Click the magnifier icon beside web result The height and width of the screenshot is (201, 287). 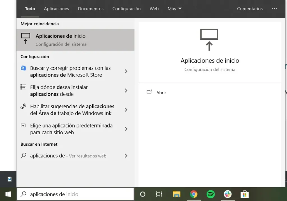coord(24,155)
